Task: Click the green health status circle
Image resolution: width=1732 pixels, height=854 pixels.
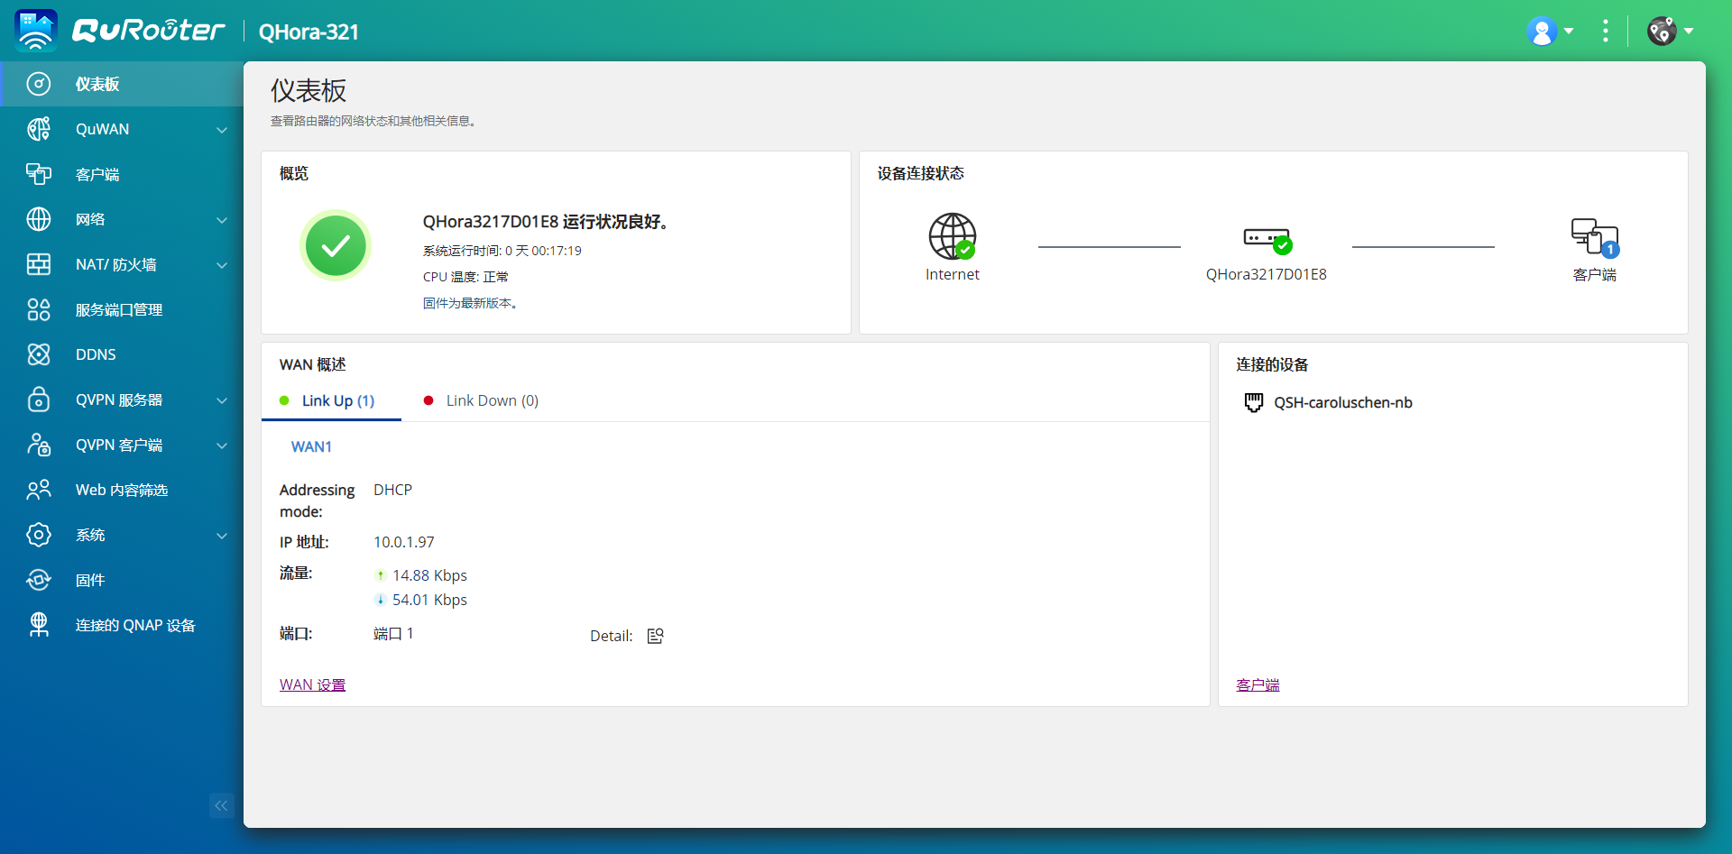Action: tap(336, 244)
